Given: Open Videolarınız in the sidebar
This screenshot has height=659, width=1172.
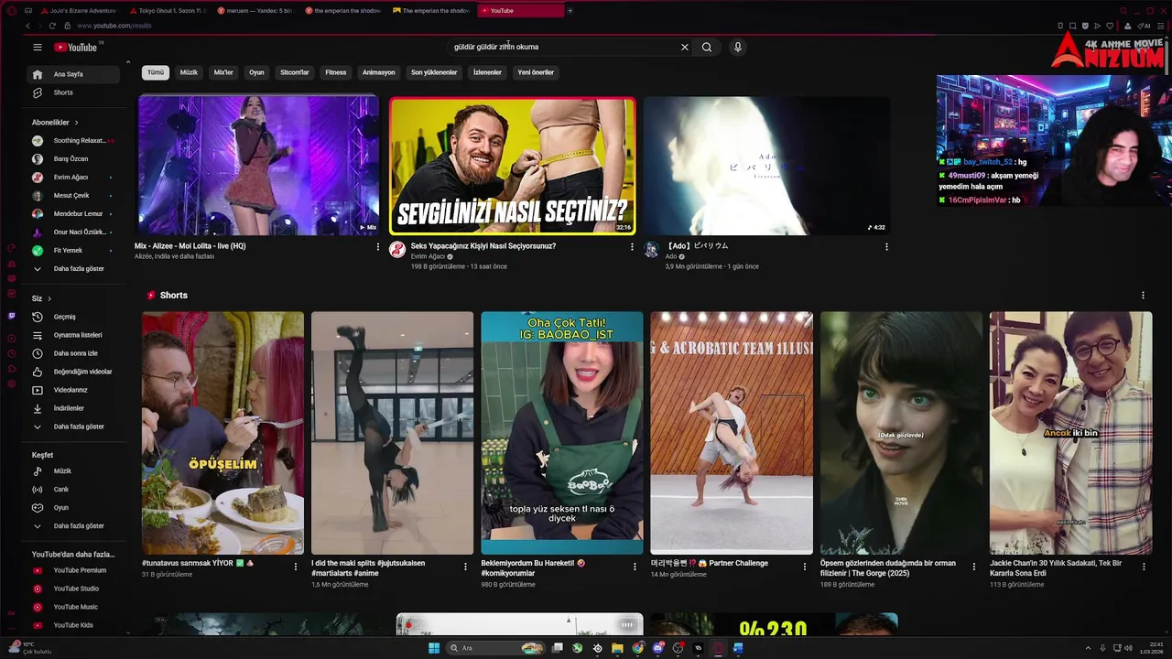Looking at the screenshot, I should point(74,390).
